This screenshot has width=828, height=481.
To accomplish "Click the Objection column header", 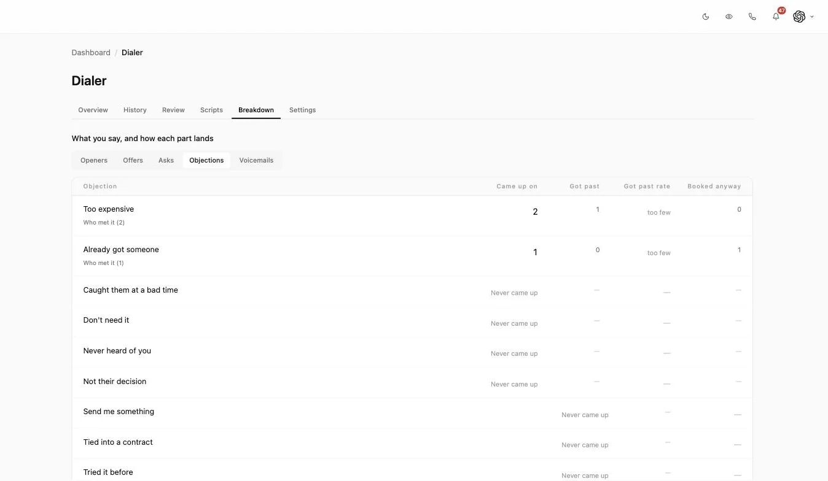I will pos(100,187).
